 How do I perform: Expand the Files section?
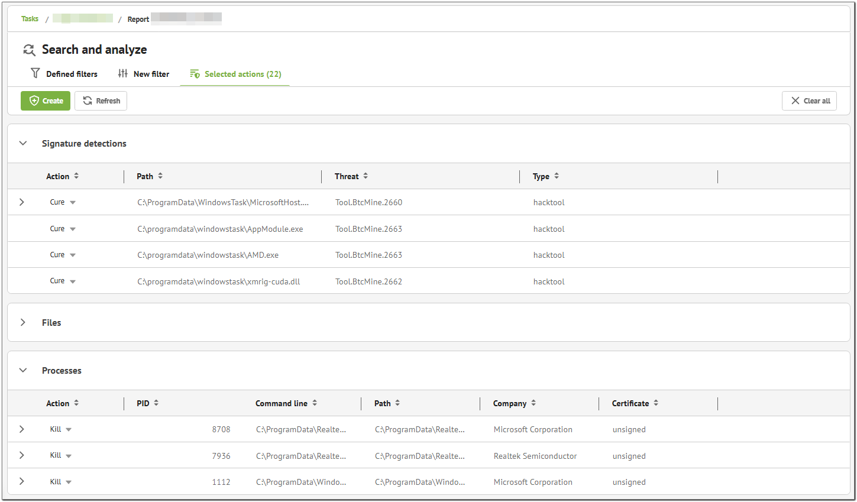coord(23,322)
